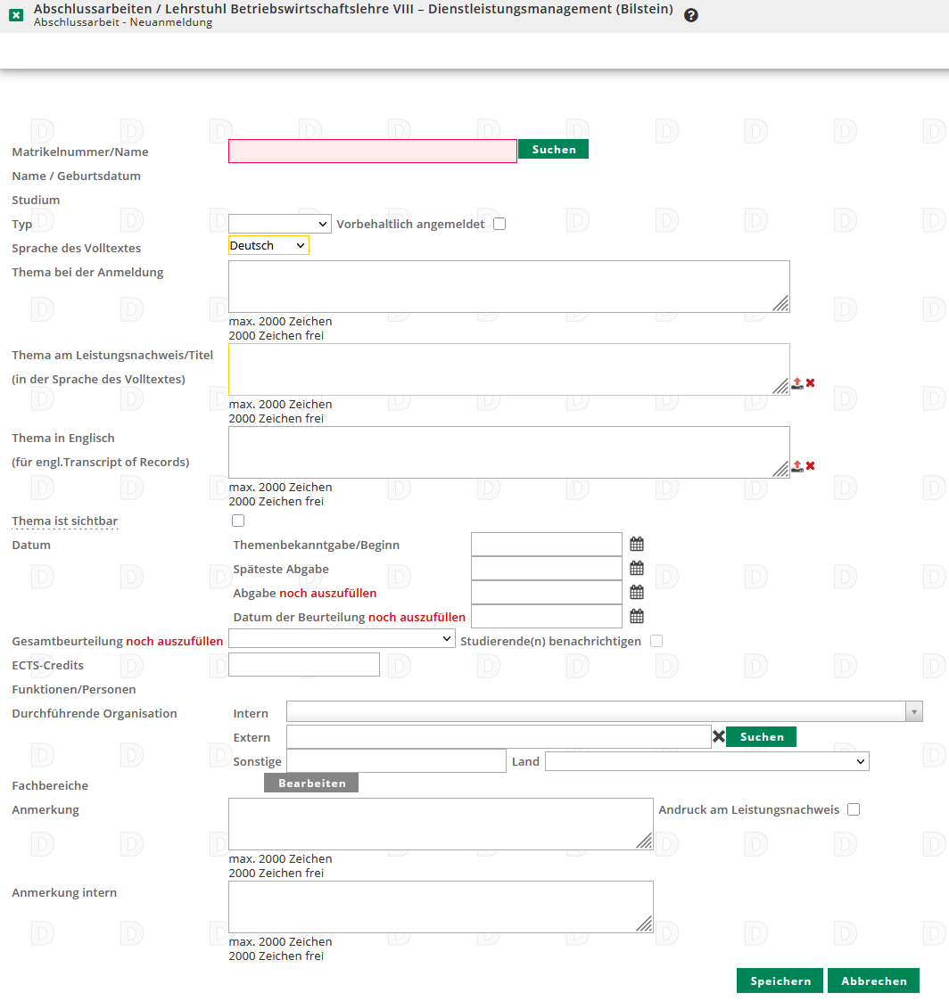This screenshot has height=1001, width=949.
Task: Clear the Extern organisation with X icon
Action: click(718, 736)
